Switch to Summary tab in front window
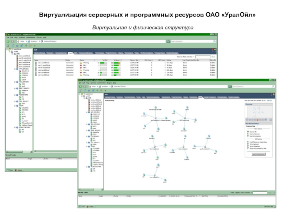The height and width of the screenshot is (211, 281). click(x=120, y=97)
